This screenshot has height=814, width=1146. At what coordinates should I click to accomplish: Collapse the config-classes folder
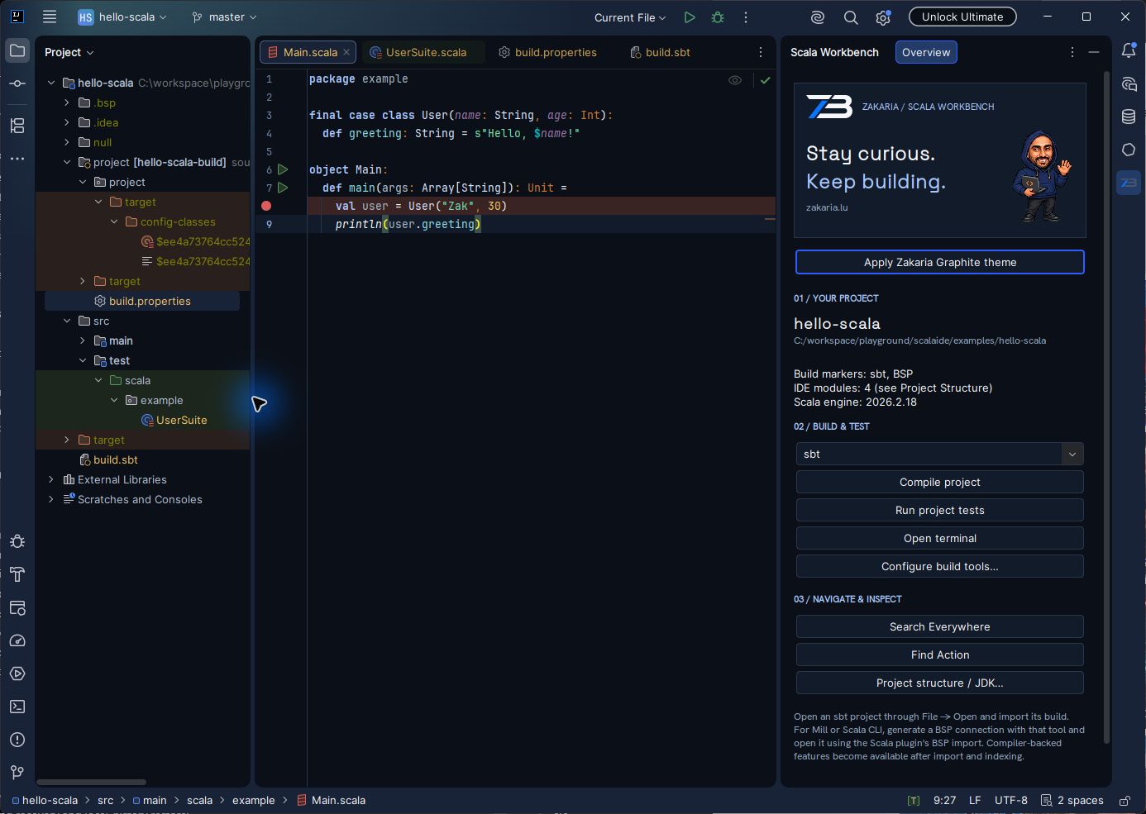click(114, 221)
